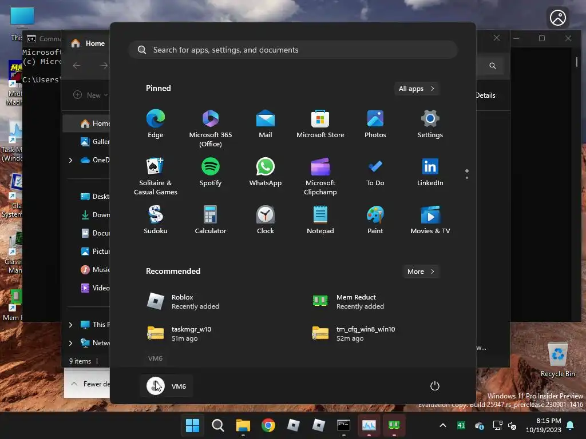Launch Movies & TV app
The width and height of the screenshot is (586, 439).
coord(430,220)
